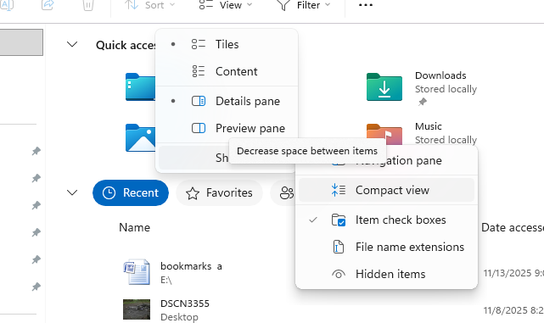Click the Content layout icon
Screen dimensions: 544x323
pos(199,71)
